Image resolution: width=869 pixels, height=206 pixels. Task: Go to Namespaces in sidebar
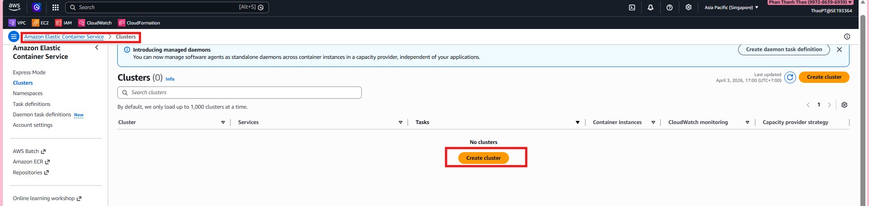pyautogui.click(x=28, y=93)
